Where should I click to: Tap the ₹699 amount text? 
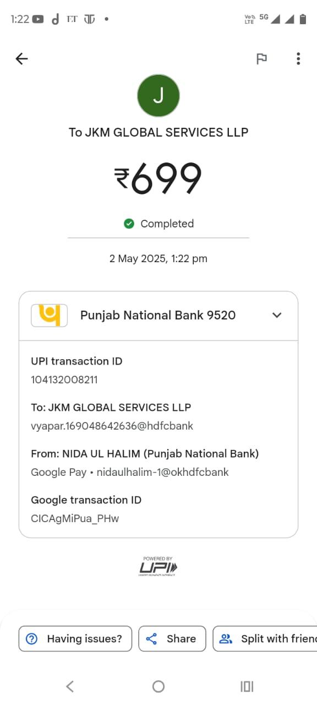158,178
